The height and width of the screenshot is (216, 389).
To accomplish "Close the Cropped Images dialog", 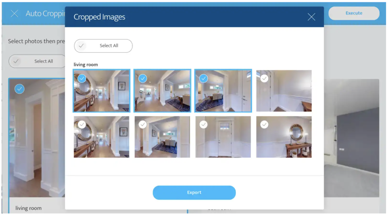I will (x=312, y=17).
